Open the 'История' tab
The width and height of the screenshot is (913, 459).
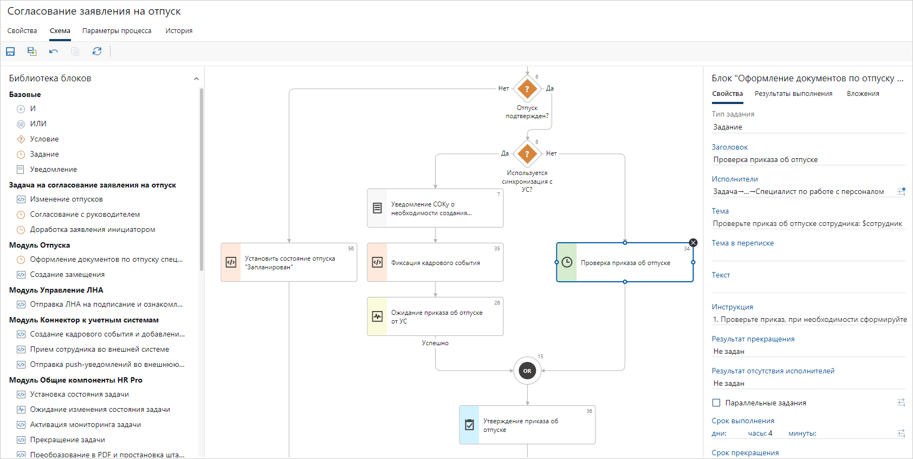click(179, 31)
